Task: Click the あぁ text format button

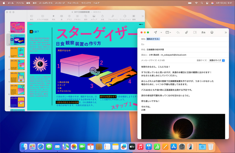Action: [203, 32]
